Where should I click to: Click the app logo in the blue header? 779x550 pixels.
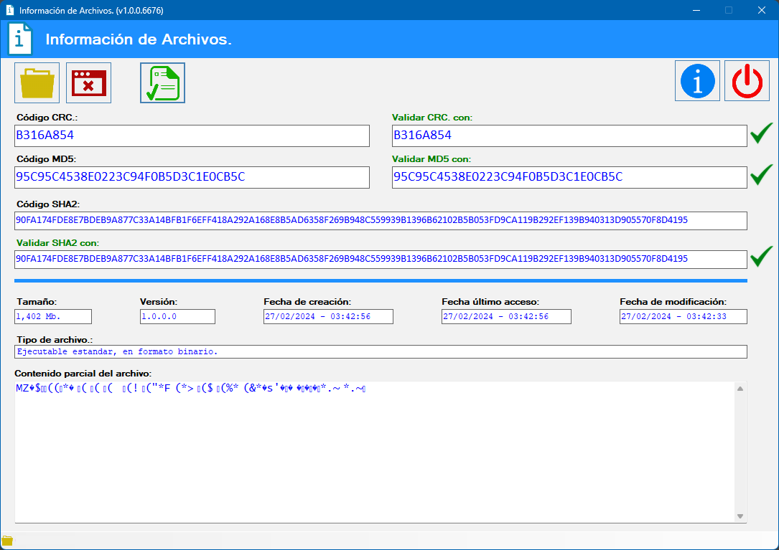[20, 39]
